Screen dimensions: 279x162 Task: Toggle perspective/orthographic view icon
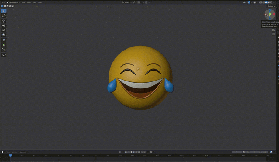pyautogui.click(x=273, y=34)
